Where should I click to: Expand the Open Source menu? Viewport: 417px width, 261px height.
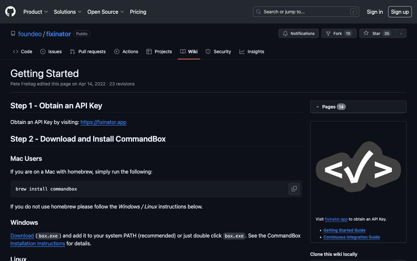coord(106,12)
